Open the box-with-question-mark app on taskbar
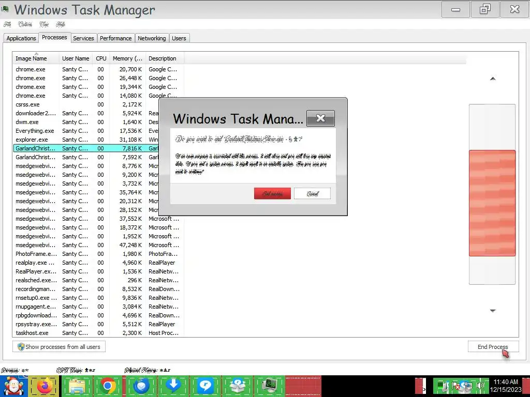The image size is (530, 397). 238,386
